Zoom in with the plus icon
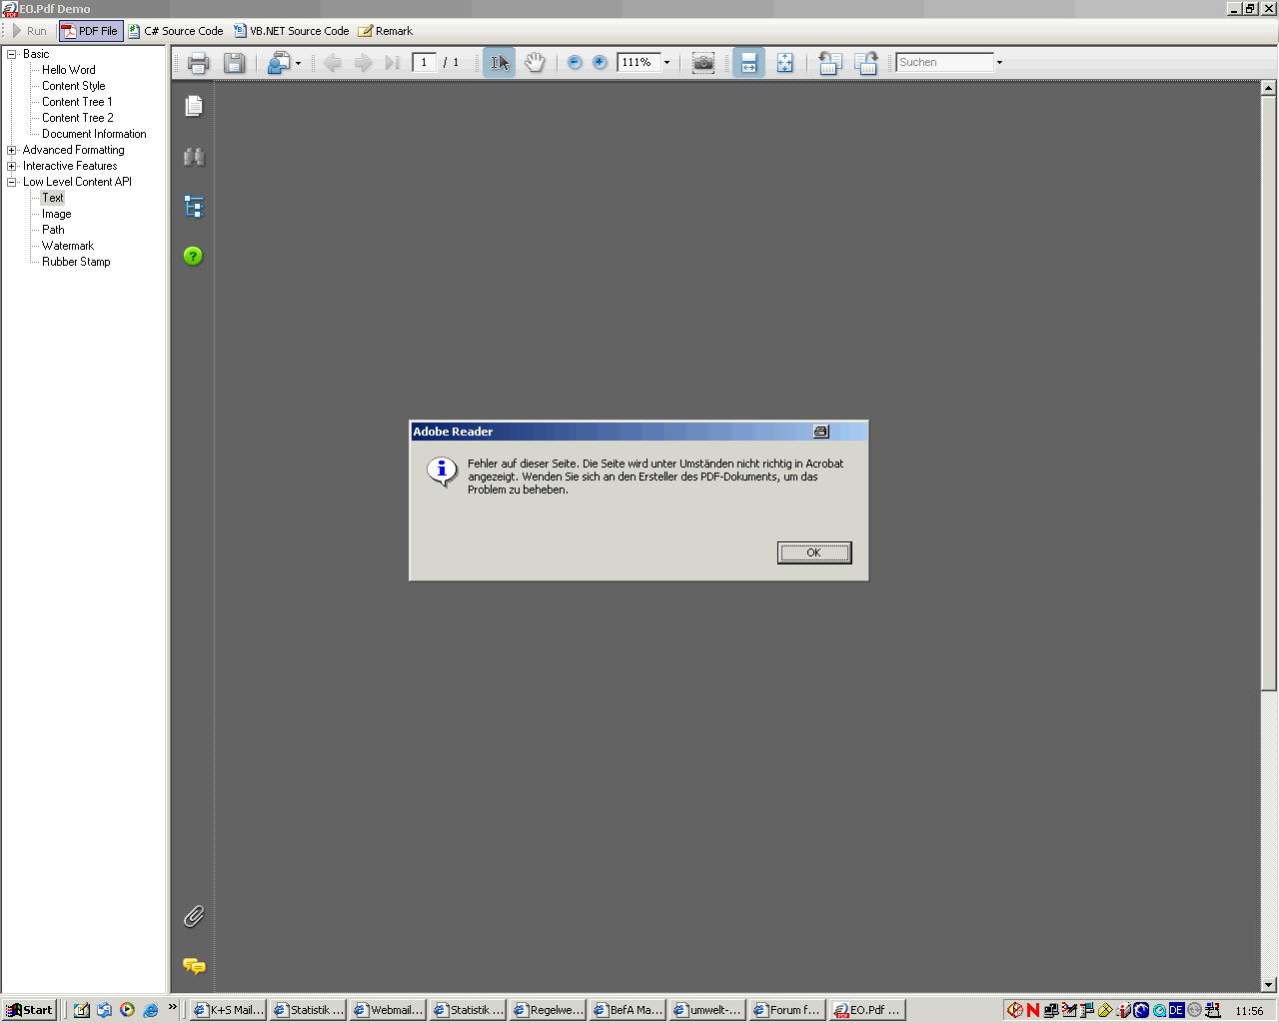The height and width of the screenshot is (1023, 1279). point(600,63)
